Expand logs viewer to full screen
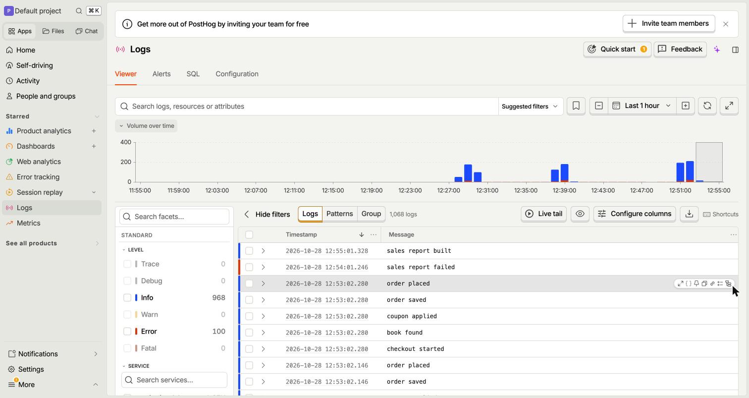The height and width of the screenshot is (398, 749). [729, 106]
